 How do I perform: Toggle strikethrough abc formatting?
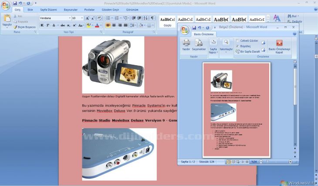point(63,25)
